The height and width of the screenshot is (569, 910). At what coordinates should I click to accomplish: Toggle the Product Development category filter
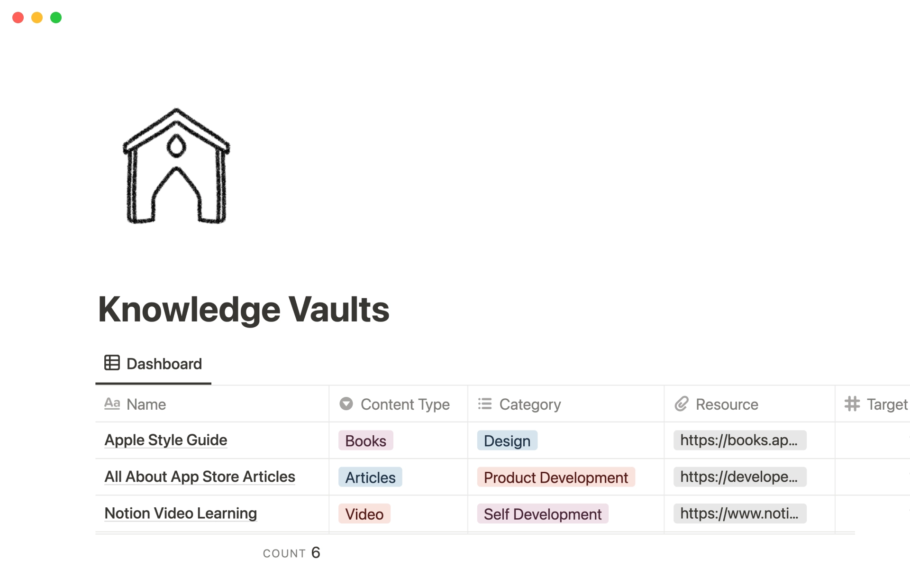point(555,477)
